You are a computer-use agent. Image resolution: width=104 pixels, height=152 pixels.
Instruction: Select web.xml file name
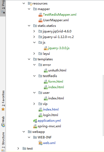(x=49, y=143)
